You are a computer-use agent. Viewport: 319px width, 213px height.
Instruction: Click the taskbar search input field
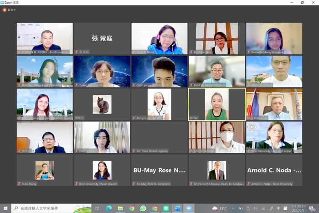[x=51, y=208]
